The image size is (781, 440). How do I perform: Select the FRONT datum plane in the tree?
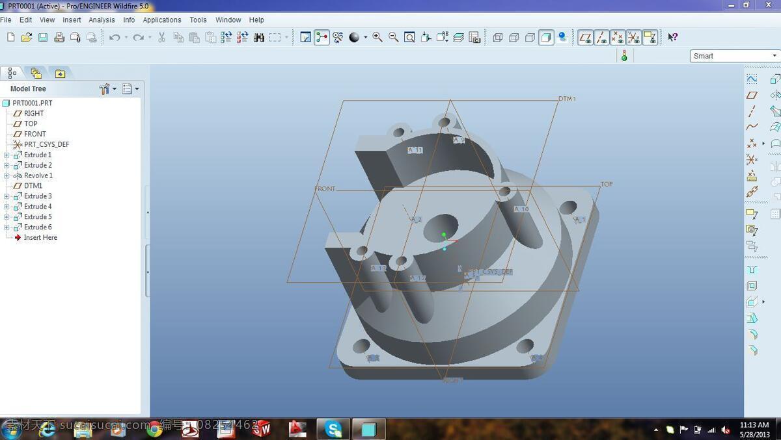pos(35,135)
